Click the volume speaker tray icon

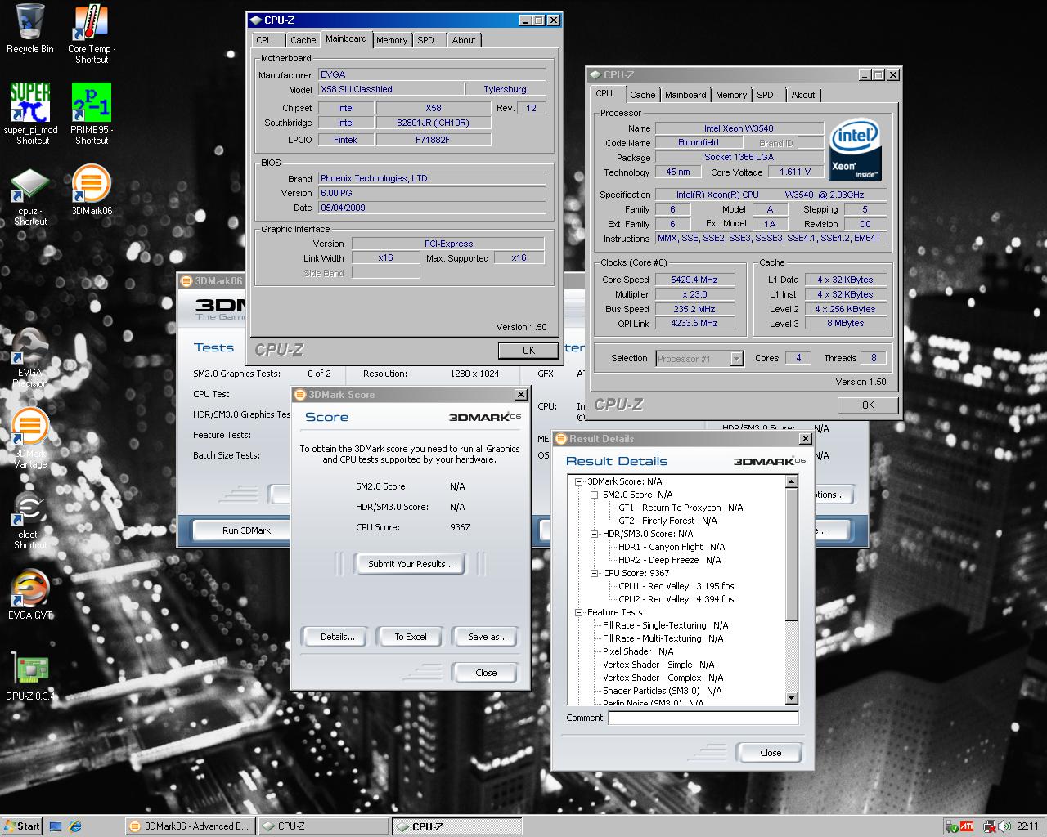pyautogui.click(x=1004, y=826)
